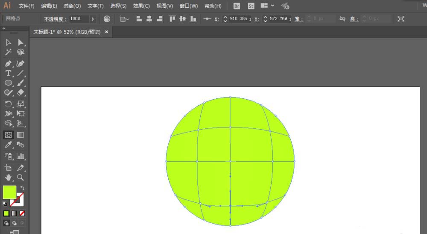Click horizontal align center icon

point(149,19)
